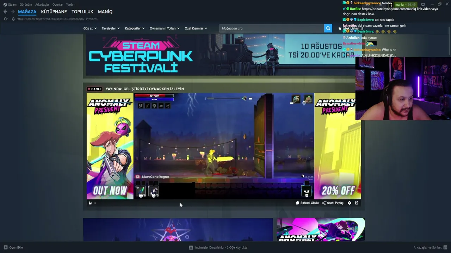Click the downloads icon in the bottom bar
This screenshot has width=451, height=253.
tap(191, 247)
